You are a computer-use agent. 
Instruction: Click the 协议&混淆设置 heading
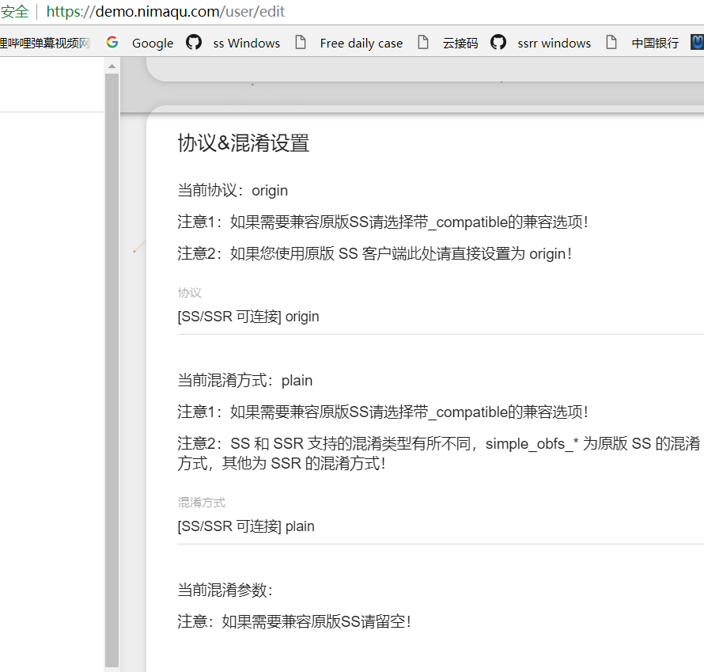point(244,143)
